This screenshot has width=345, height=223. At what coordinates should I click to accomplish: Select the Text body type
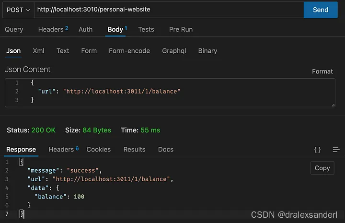(x=63, y=51)
